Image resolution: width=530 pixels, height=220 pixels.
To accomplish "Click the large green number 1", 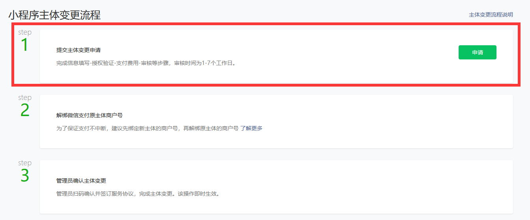I will point(24,45).
